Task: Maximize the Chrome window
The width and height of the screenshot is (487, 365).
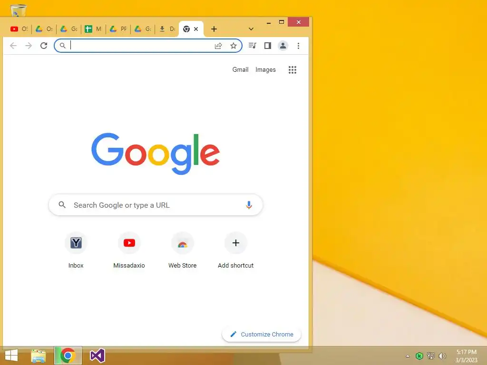Action: (282, 22)
